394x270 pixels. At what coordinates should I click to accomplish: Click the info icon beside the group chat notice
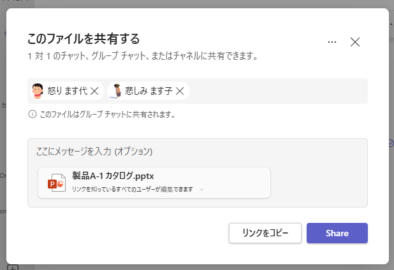pyautogui.click(x=33, y=114)
